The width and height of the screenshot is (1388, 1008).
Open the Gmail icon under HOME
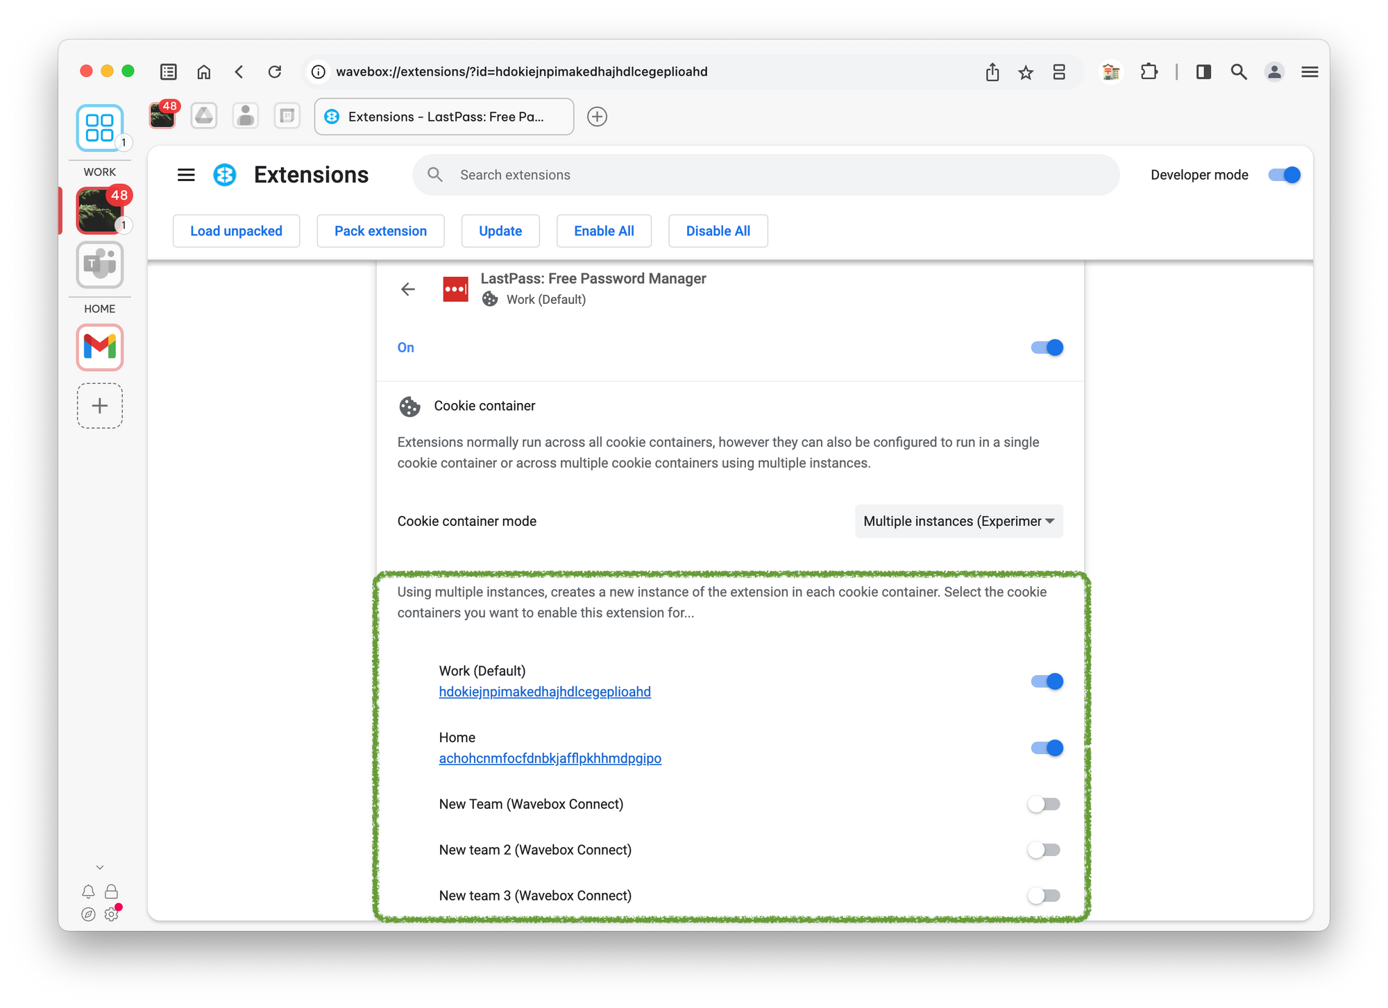(x=100, y=348)
